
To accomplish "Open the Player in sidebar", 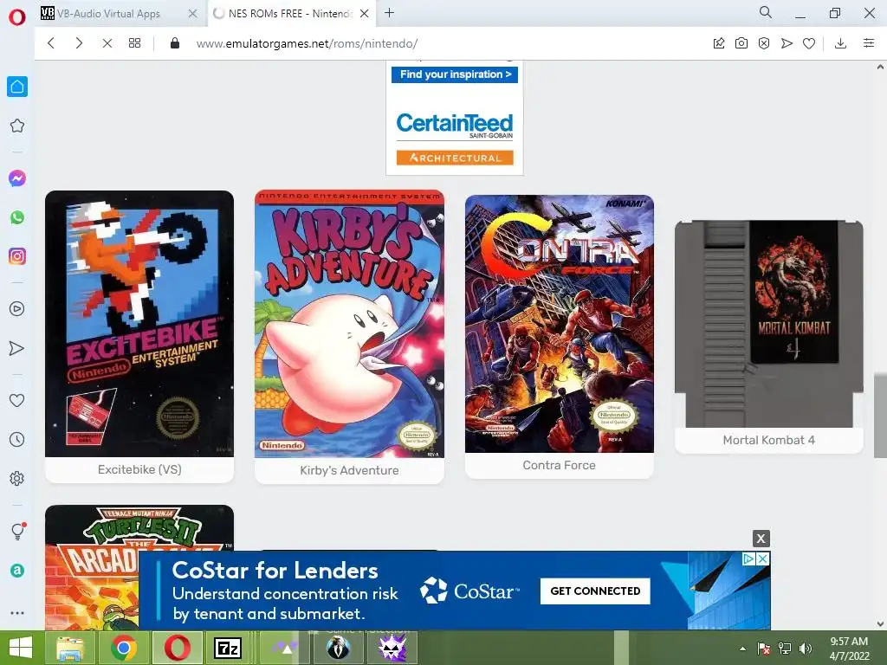I will [17, 309].
